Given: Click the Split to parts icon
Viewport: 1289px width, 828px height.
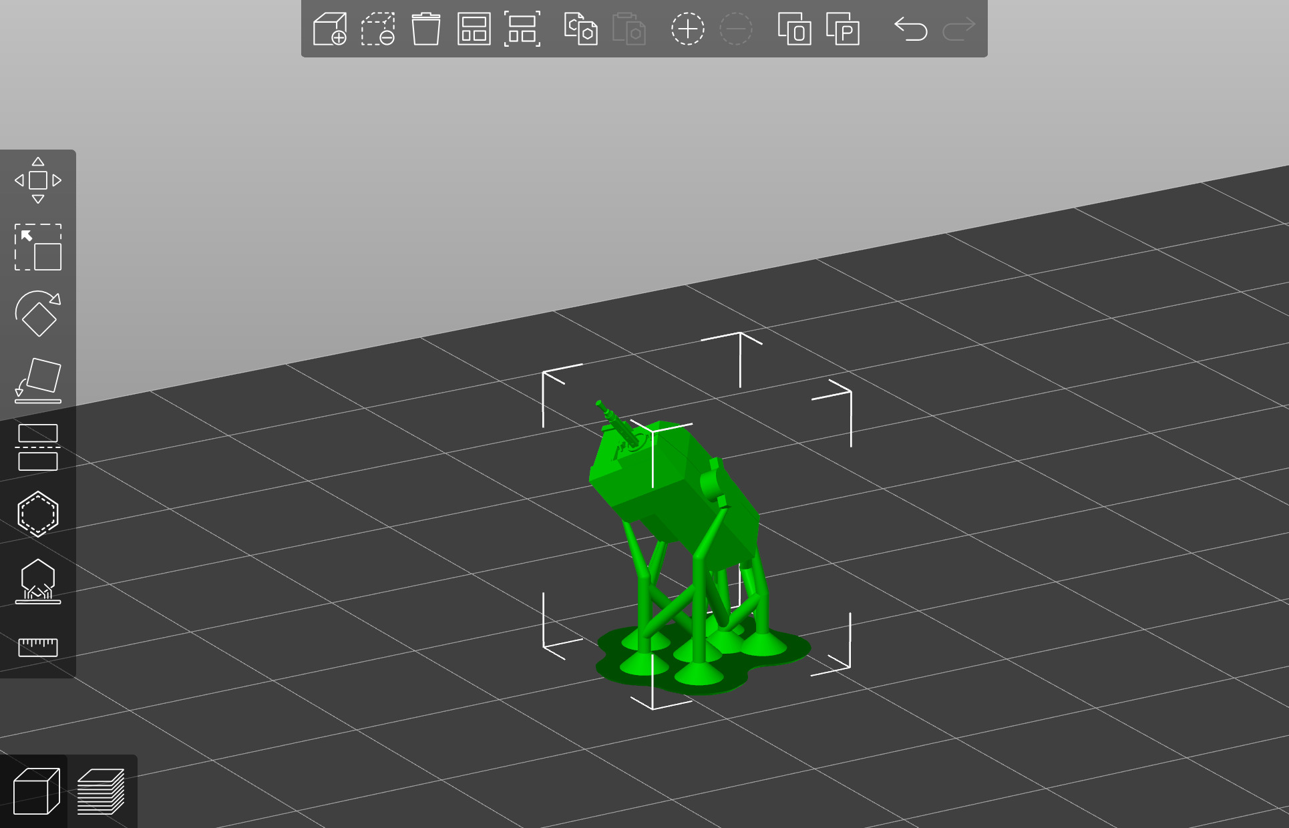Looking at the screenshot, I should (843, 29).
